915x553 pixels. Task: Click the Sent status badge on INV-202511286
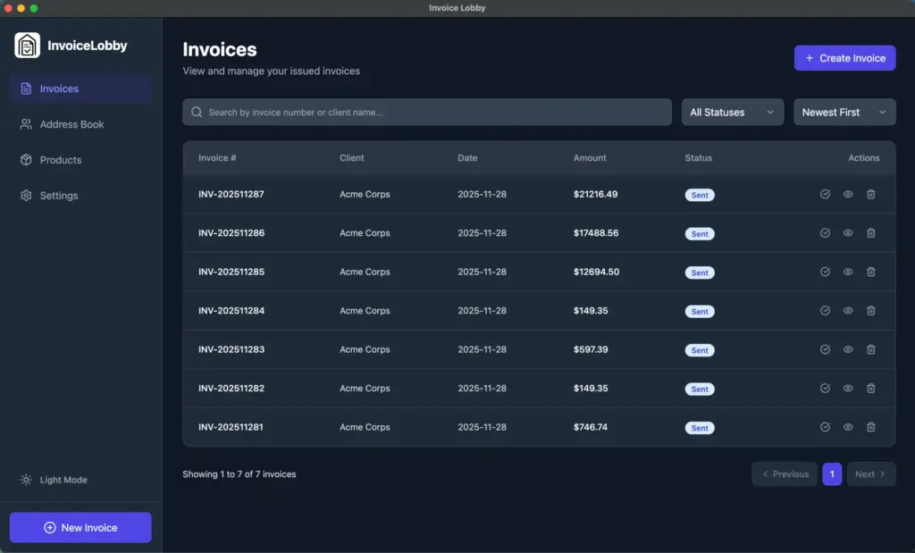click(700, 233)
